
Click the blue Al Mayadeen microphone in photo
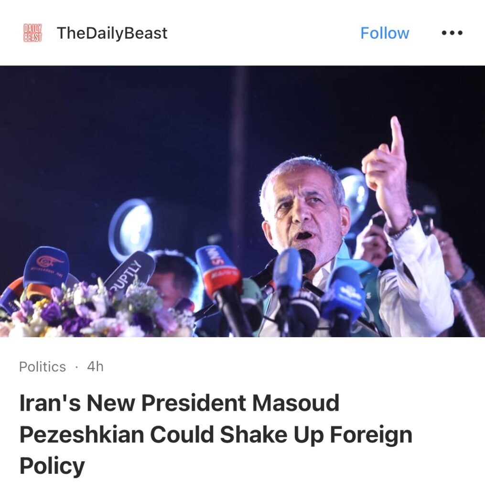pyautogui.click(x=46, y=266)
